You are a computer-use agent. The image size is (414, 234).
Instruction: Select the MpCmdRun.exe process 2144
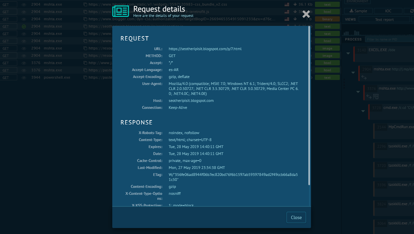tap(394, 131)
